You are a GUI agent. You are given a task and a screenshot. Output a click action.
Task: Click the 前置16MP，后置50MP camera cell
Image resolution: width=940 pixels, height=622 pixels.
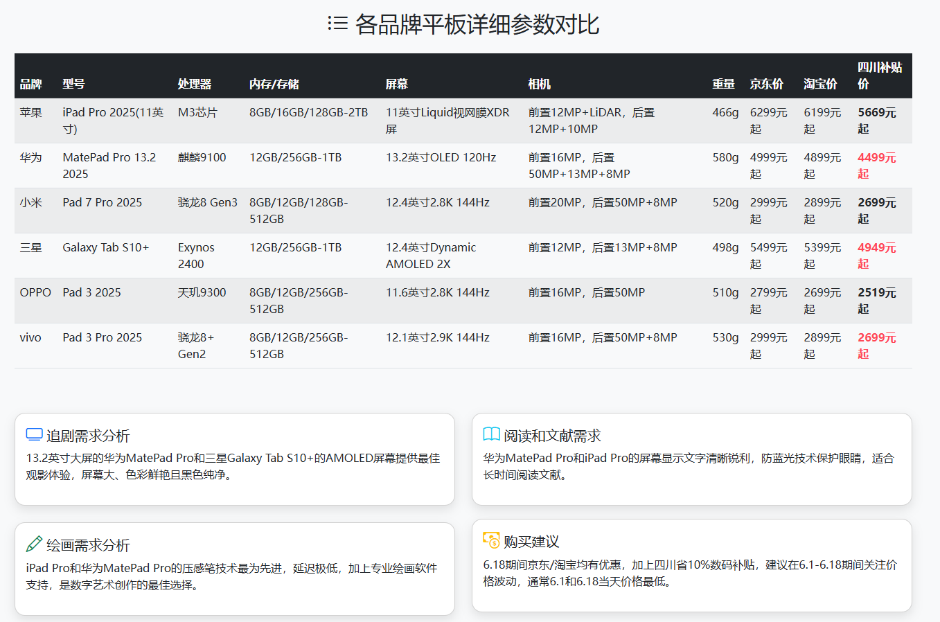(x=587, y=292)
